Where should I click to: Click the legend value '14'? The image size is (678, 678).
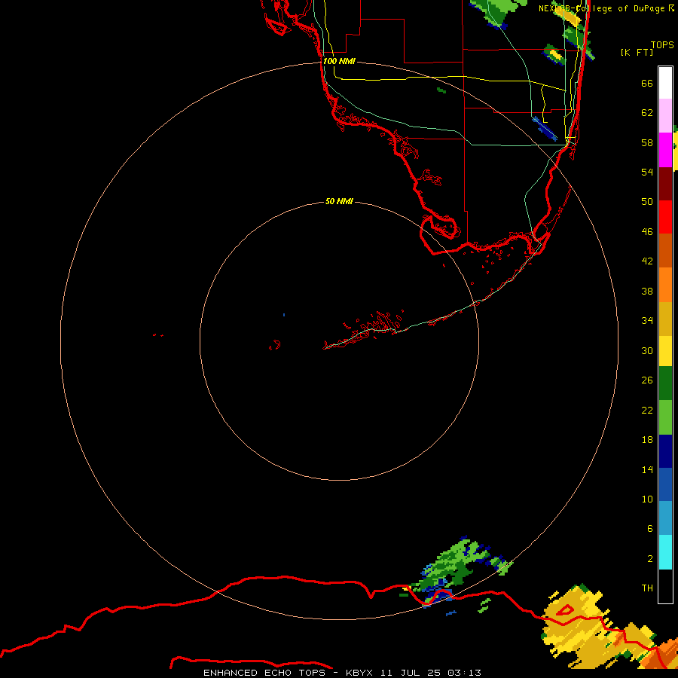click(647, 469)
